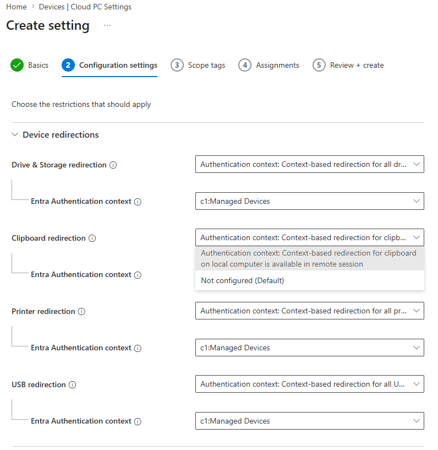This screenshot has width=438, height=450.
Task: Choose the Authentication context clipboard redirection option
Action: 310,258
